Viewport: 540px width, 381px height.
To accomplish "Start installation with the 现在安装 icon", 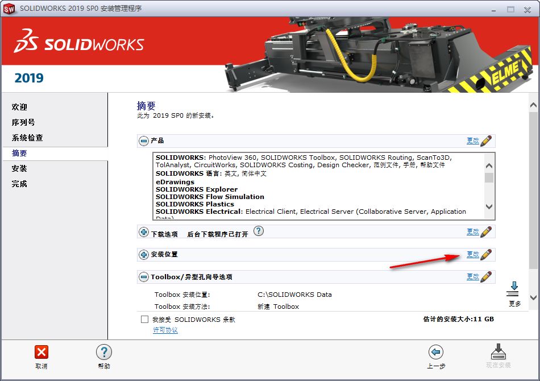I will [x=497, y=353].
